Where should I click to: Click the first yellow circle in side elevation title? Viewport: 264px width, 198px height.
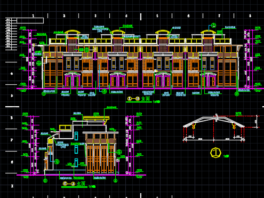65,184
